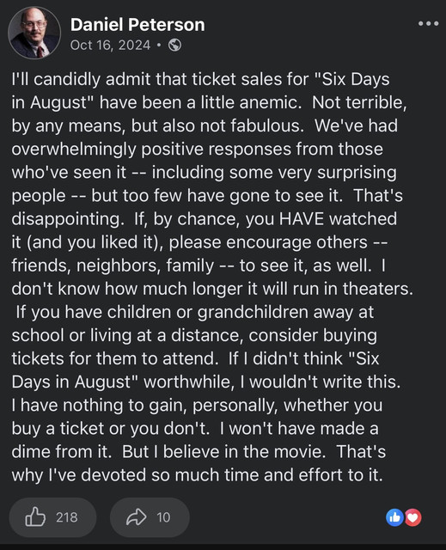
Task: Click the 218 likes count
Action: click(67, 517)
